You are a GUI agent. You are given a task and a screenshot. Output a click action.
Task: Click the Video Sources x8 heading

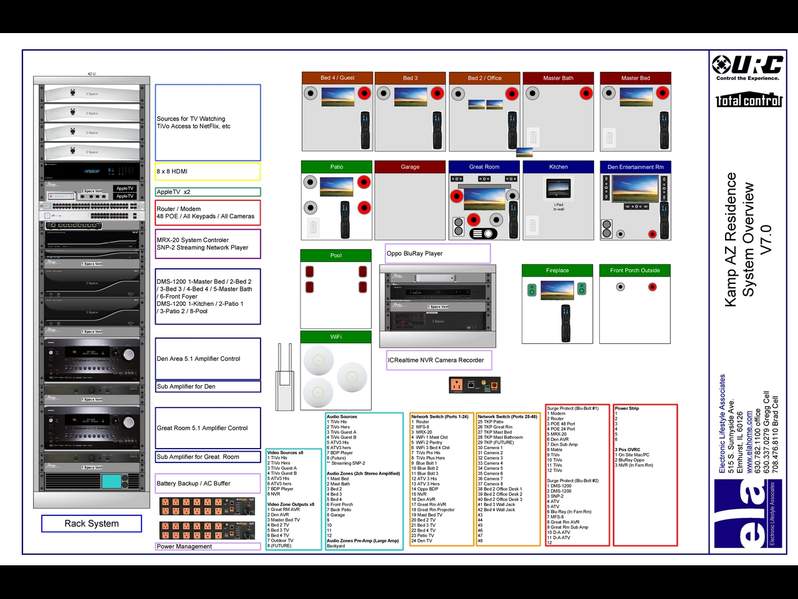pos(286,452)
